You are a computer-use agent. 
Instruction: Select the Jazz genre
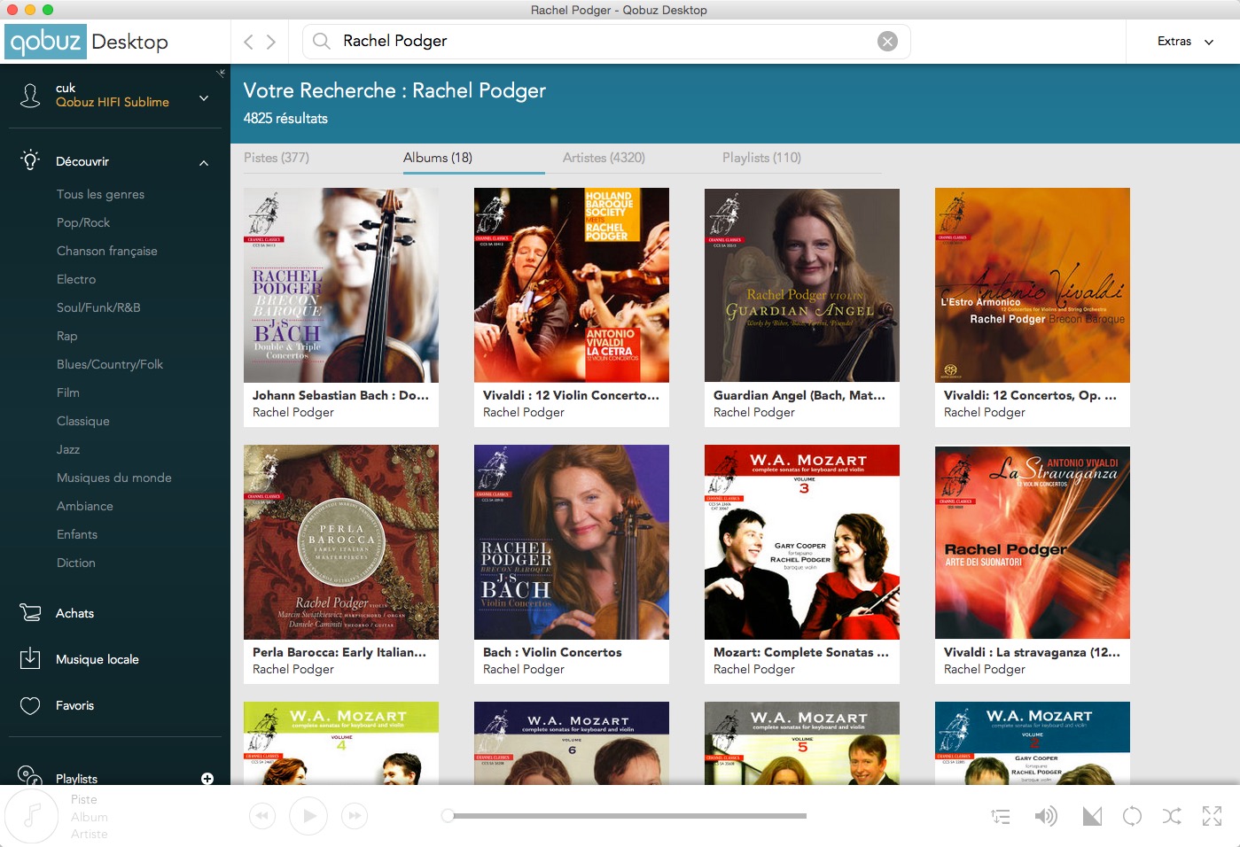click(x=68, y=449)
